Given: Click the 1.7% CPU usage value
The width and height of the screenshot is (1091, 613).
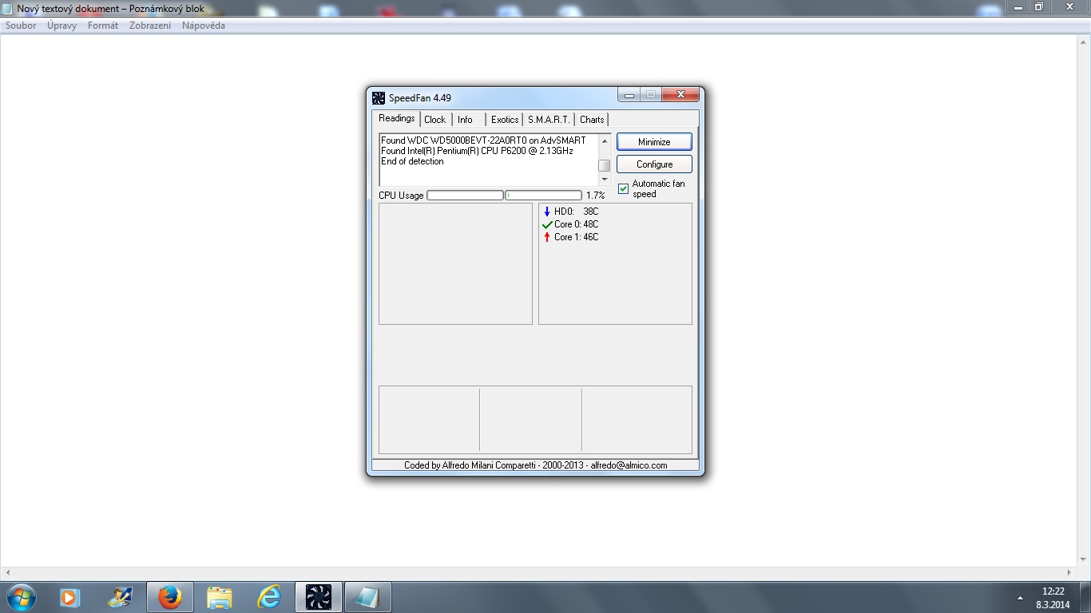Looking at the screenshot, I should pyautogui.click(x=595, y=196).
